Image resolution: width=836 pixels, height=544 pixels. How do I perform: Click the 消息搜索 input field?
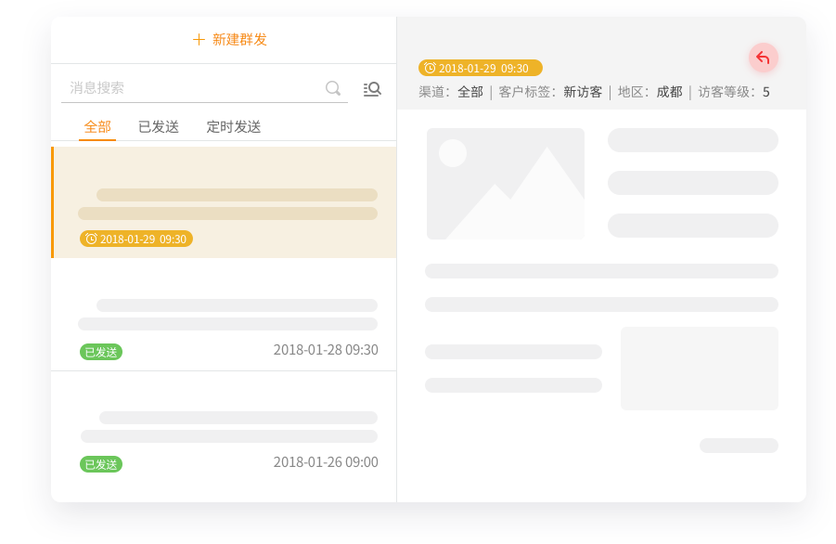pyautogui.click(x=186, y=88)
